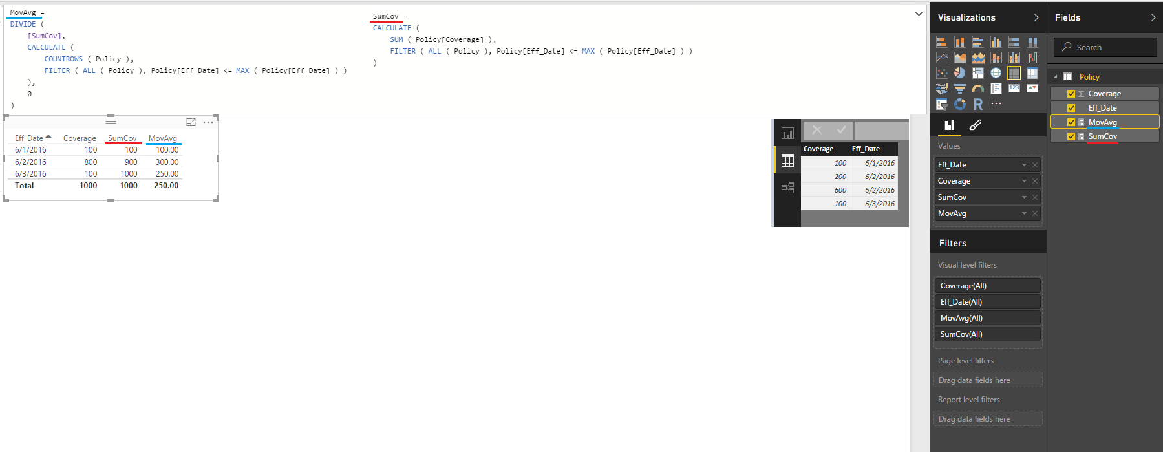Cancel the formula with the X button
Screen dimensions: 1163x452
tap(816, 130)
